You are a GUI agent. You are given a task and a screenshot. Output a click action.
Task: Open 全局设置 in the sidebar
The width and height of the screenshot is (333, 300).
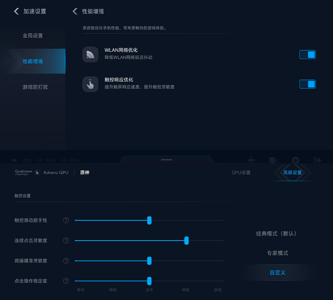33,36
